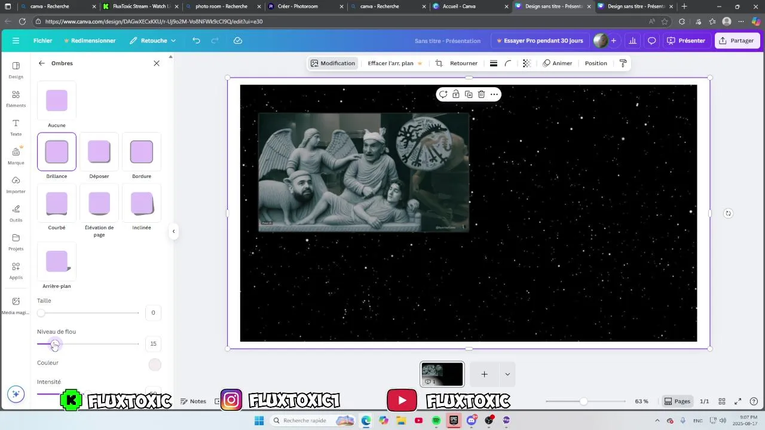The height and width of the screenshot is (430, 765).
Task: Click Modification in the image toolbar
Action: click(x=332, y=63)
